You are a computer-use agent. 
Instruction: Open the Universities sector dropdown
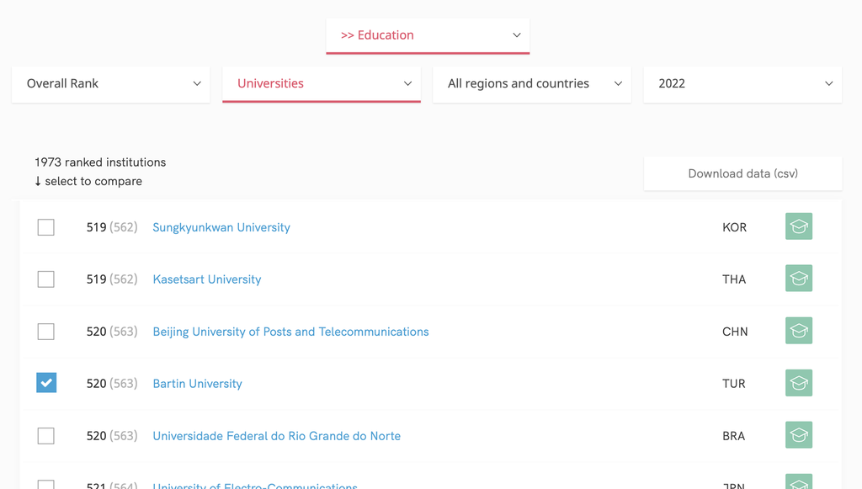(x=322, y=84)
